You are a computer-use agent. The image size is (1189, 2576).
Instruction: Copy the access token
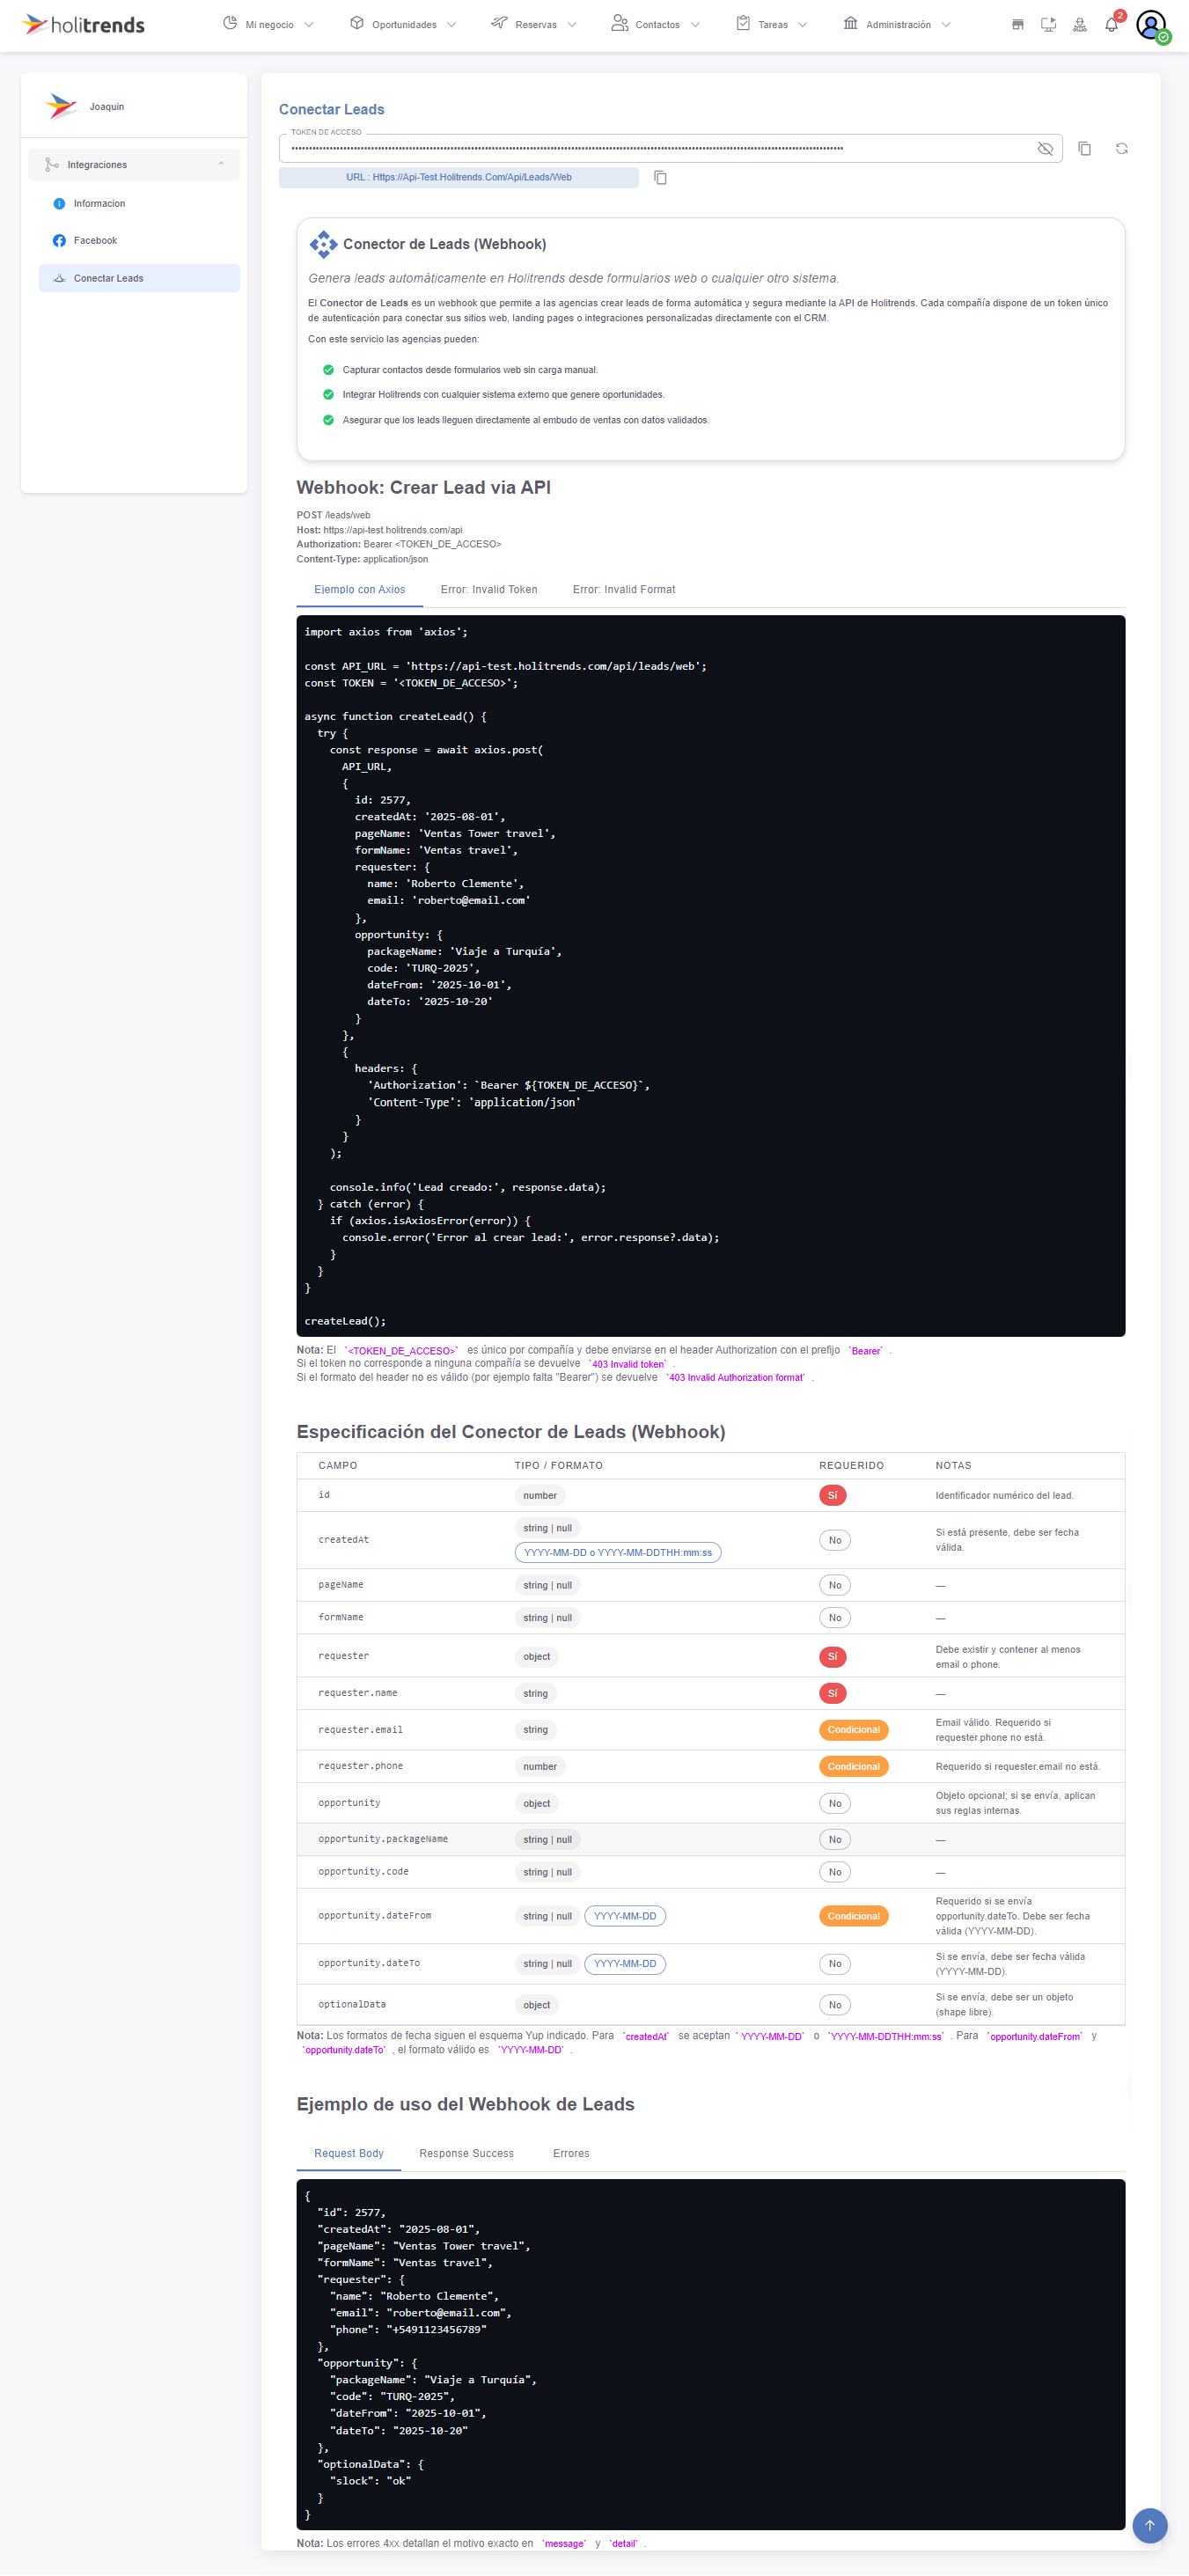[1084, 148]
